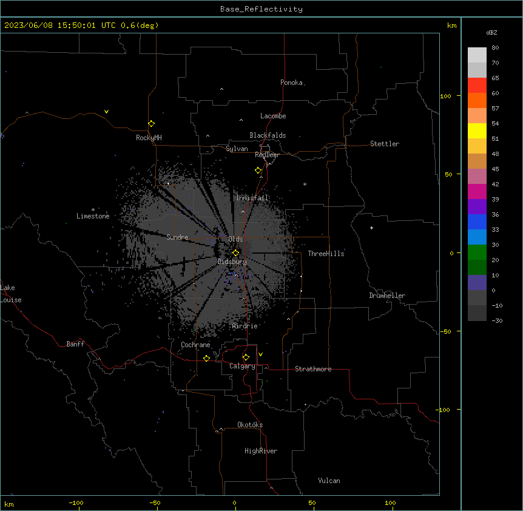Pick the blue 36-33 dBZ legend swatch
523x511 pixels.
click(x=477, y=222)
